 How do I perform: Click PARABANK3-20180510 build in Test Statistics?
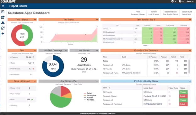click(x=131, y=73)
